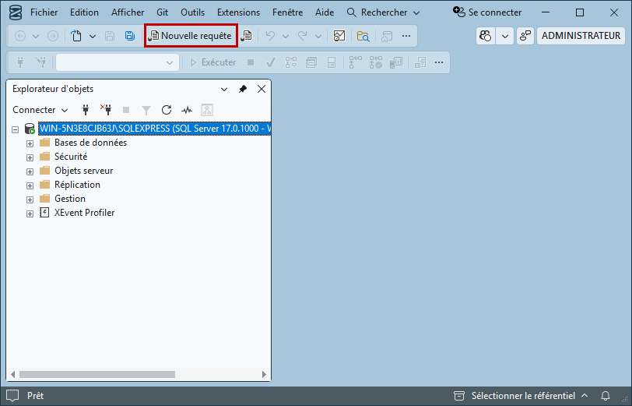Click the Object Explorer horizontal scrollbar thumb
Image resolution: width=632 pixels, height=406 pixels.
[x=97, y=375]
